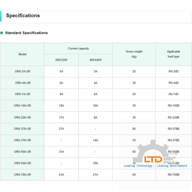
Task: Click "9A" in the ORV-74×2R row
Action: pos(62,94)
